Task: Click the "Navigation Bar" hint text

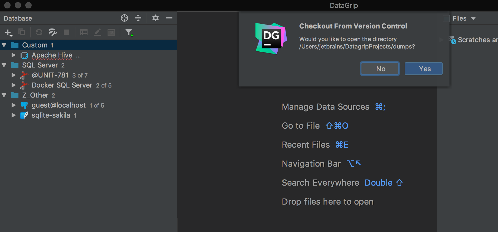Action: coord(311,164)
